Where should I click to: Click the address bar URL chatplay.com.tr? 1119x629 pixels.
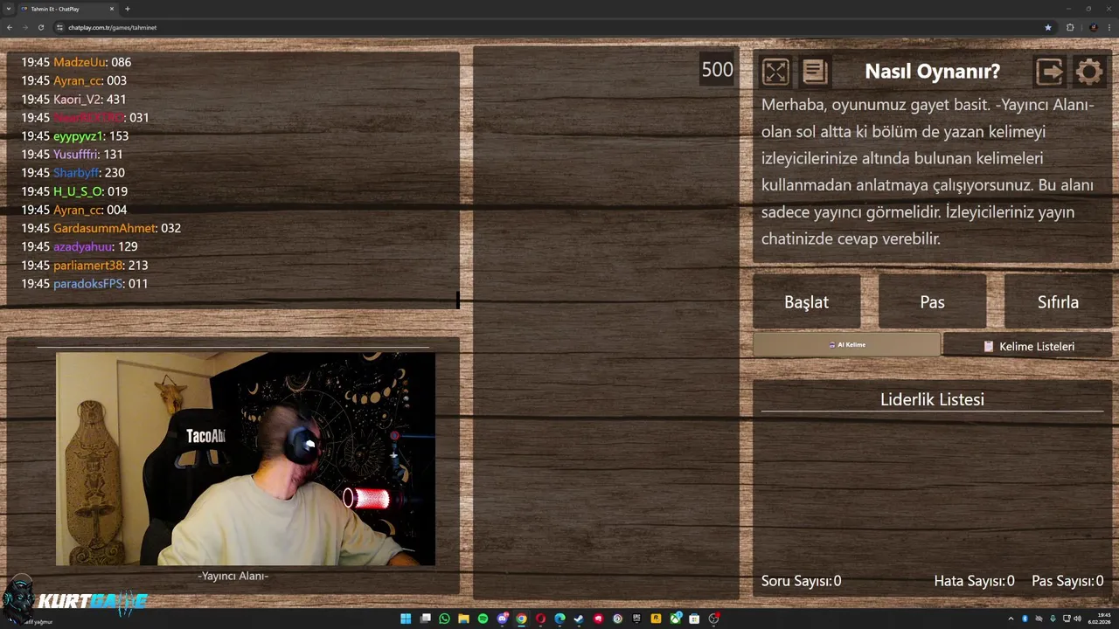(112, 27)
